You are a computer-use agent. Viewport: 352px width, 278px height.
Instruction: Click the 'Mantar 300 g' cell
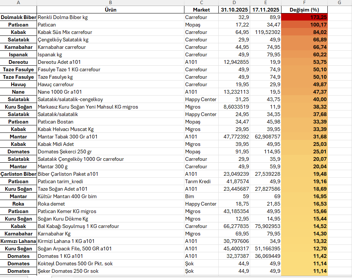[110, 166]
